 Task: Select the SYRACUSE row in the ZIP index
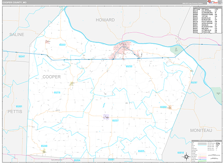click(x=205, y=32)
